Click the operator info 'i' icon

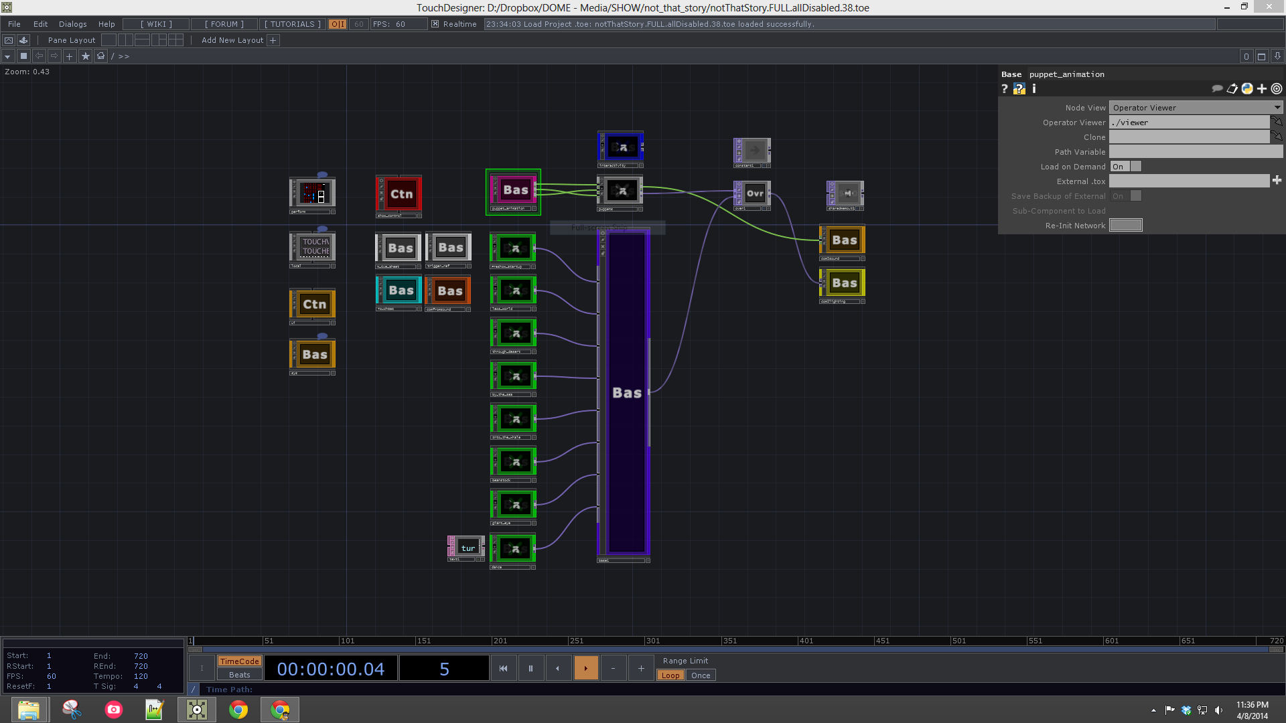pos(1034,89)
